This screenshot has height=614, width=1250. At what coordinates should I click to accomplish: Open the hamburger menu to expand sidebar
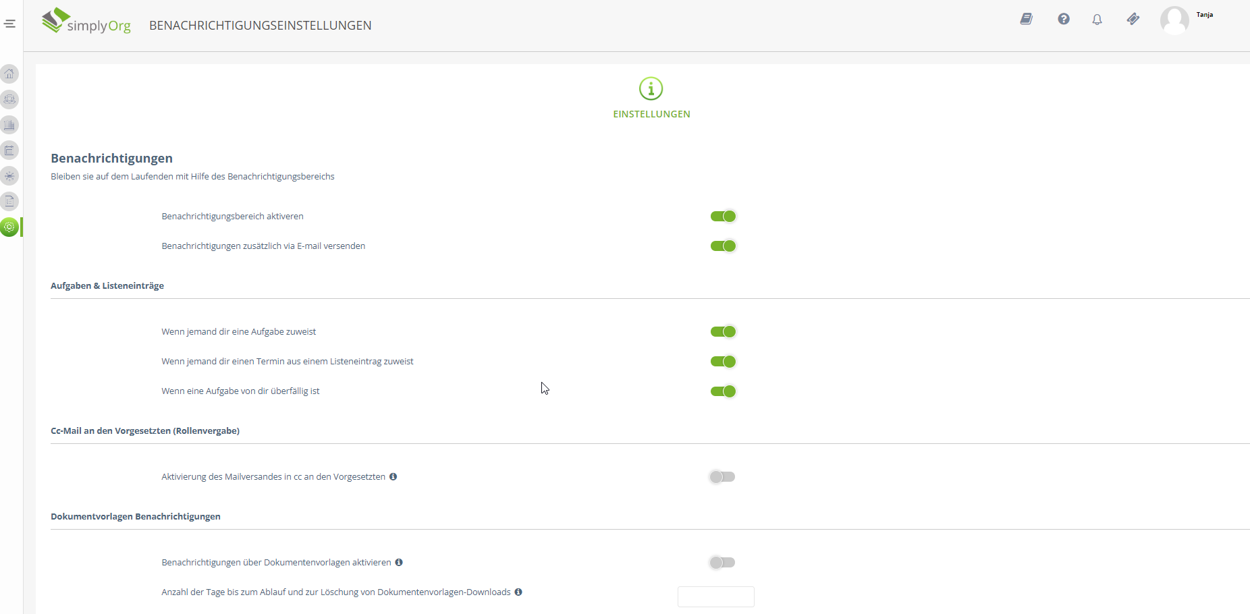pos(9,24)
